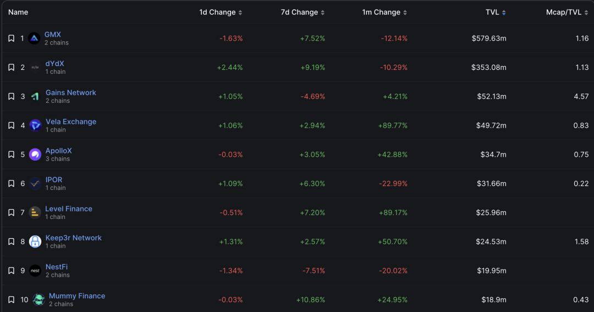
Task: Click the Gains Network logo icon
Action: (x=35, y=96)
